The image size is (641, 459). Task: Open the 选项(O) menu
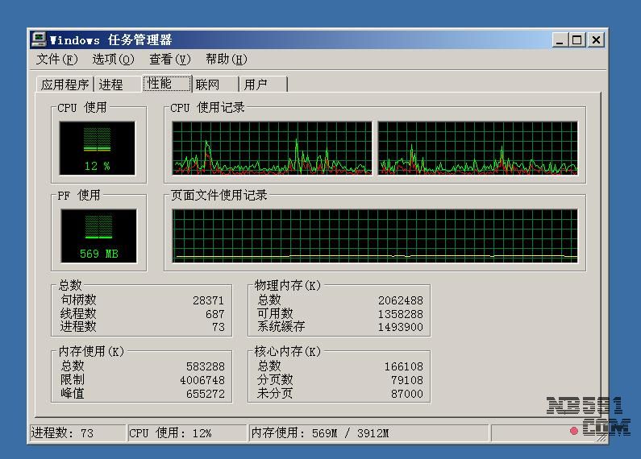(x=113, y=60)
